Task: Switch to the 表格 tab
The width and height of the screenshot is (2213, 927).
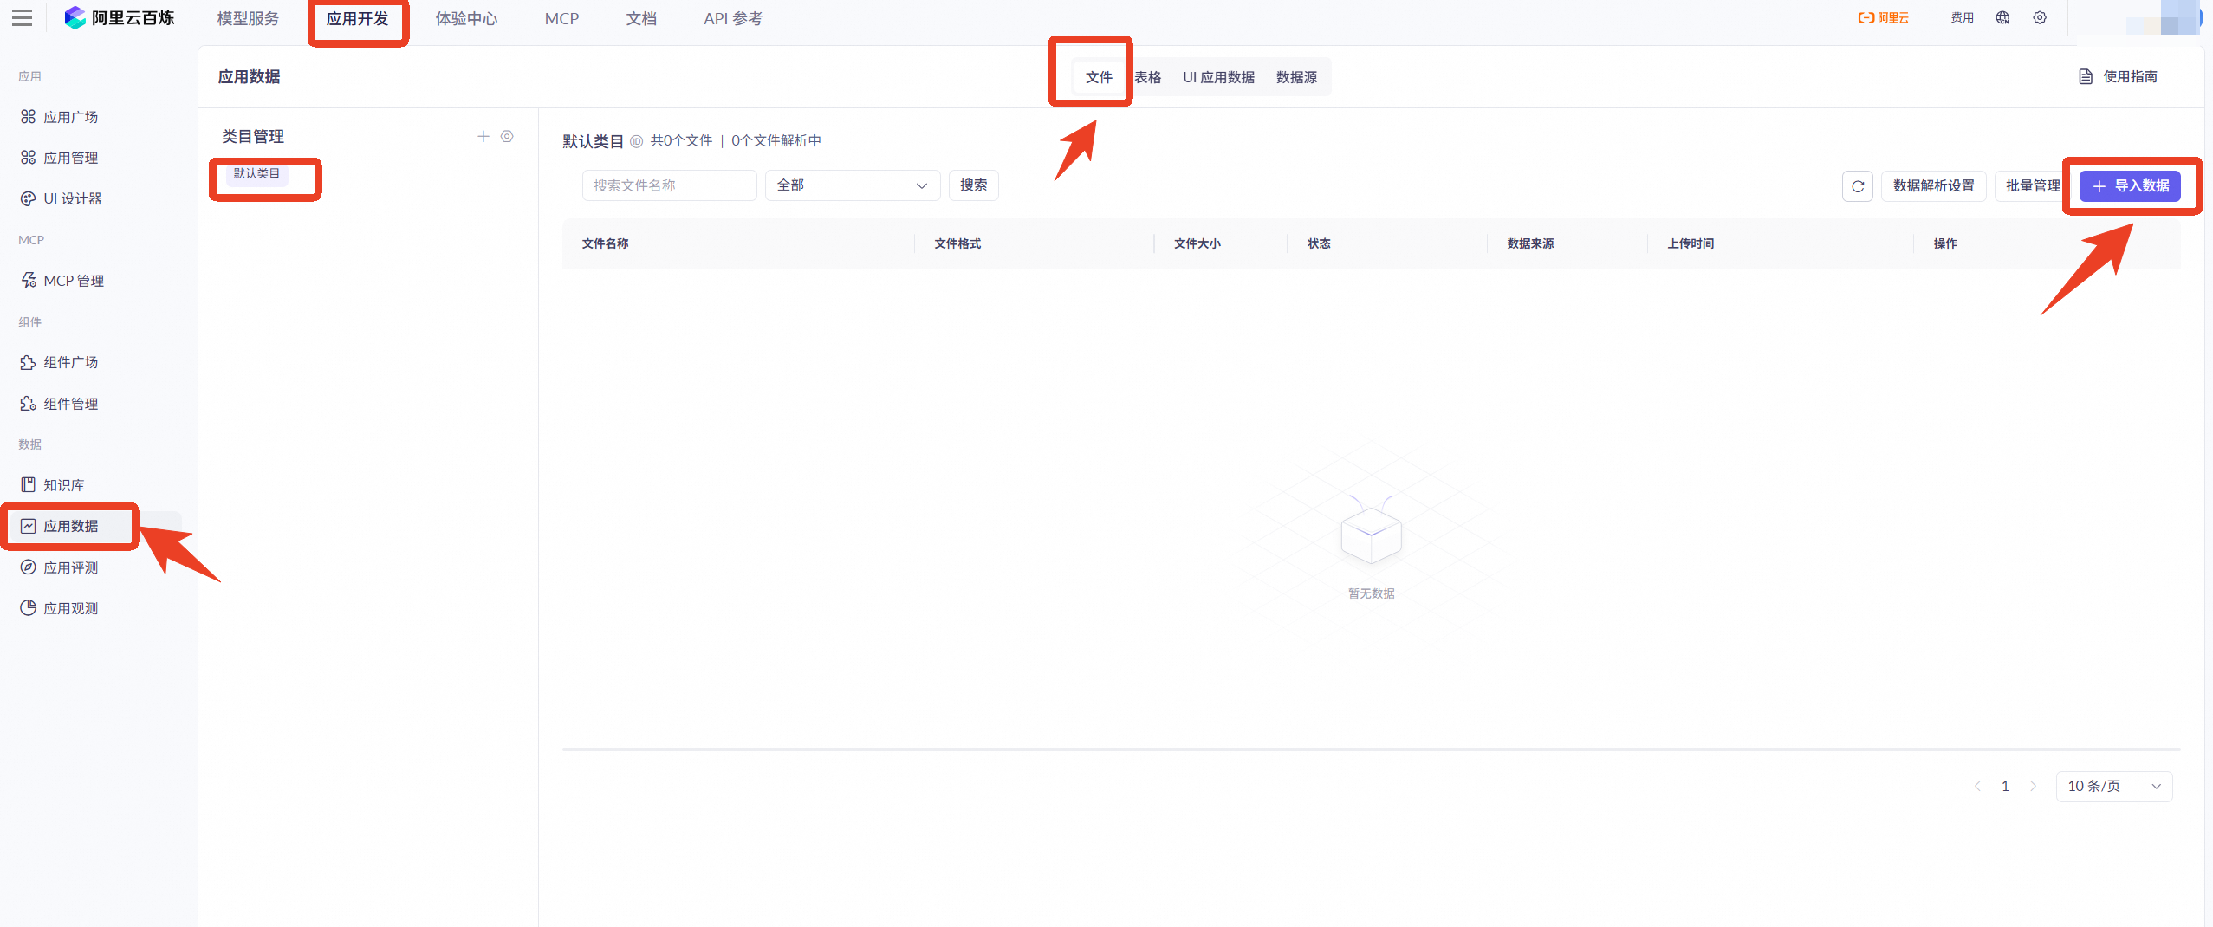Action: (1148, 77)
